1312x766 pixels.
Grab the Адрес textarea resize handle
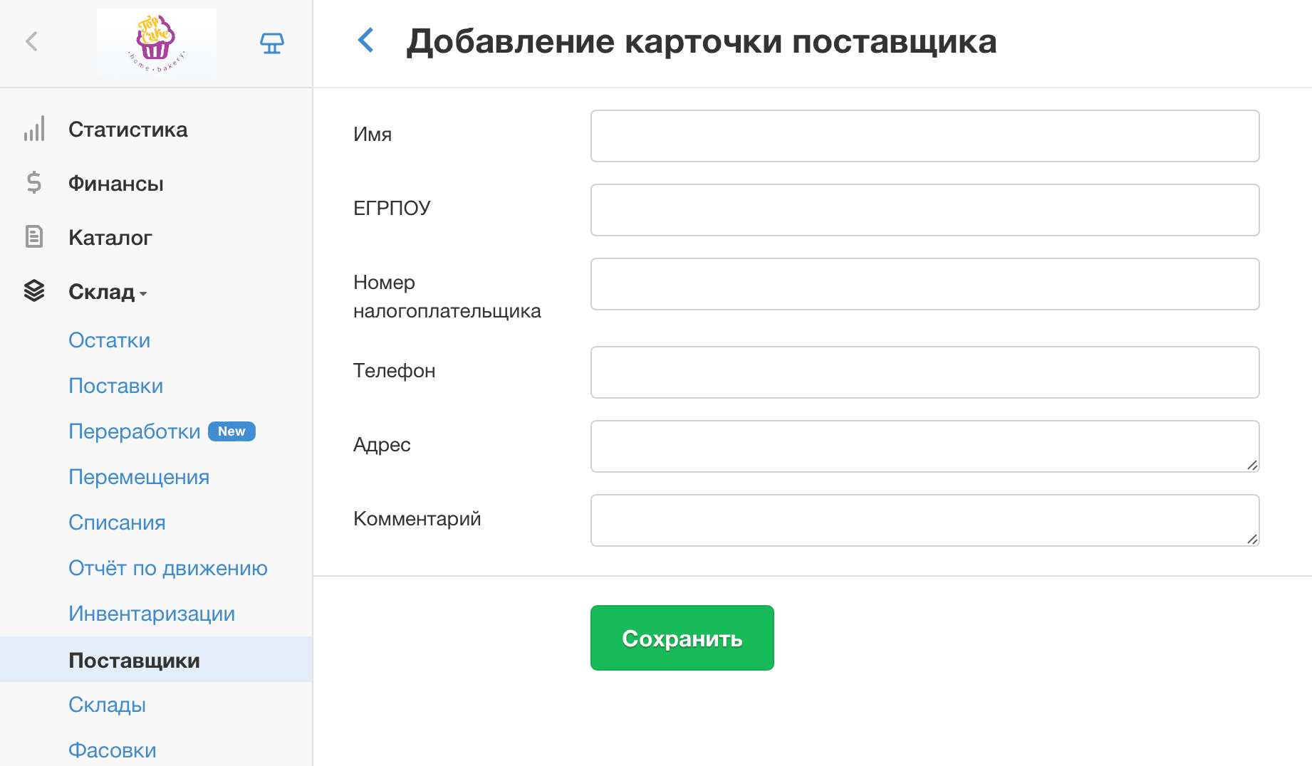1252,465
